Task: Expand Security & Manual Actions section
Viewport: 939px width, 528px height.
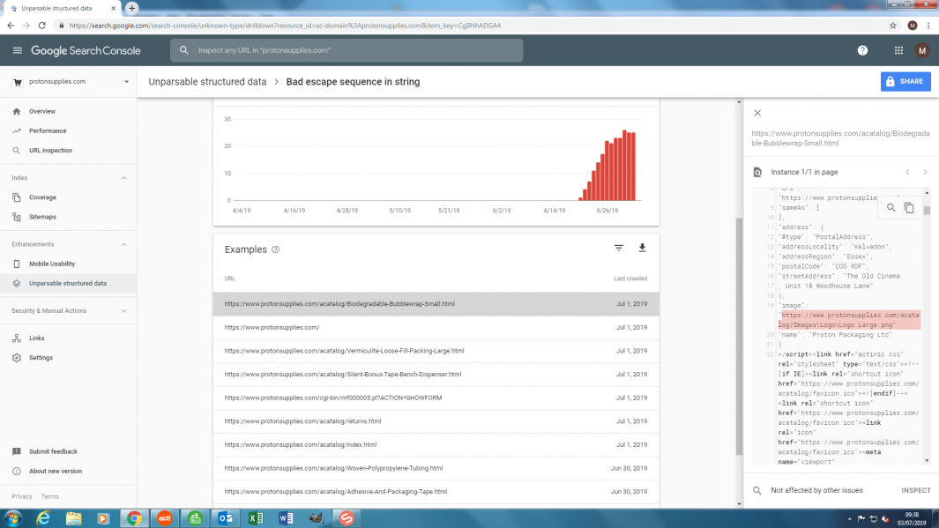Action: click(123, 311)
